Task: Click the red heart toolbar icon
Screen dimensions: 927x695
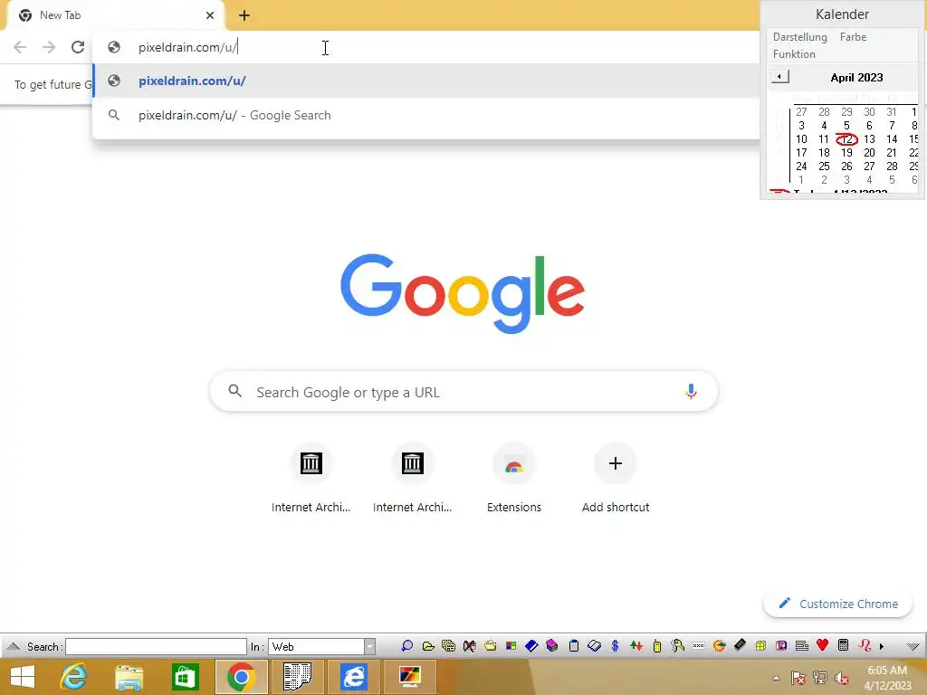Action: tap(822, 645)
